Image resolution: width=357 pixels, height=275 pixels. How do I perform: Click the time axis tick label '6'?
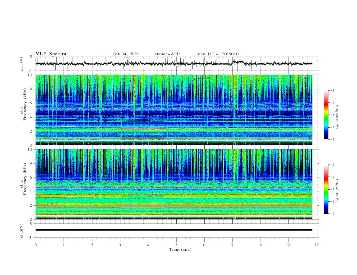click(x=204, y=245)
